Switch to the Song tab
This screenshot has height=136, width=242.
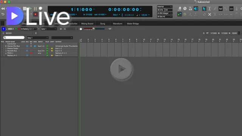[102, 23]
